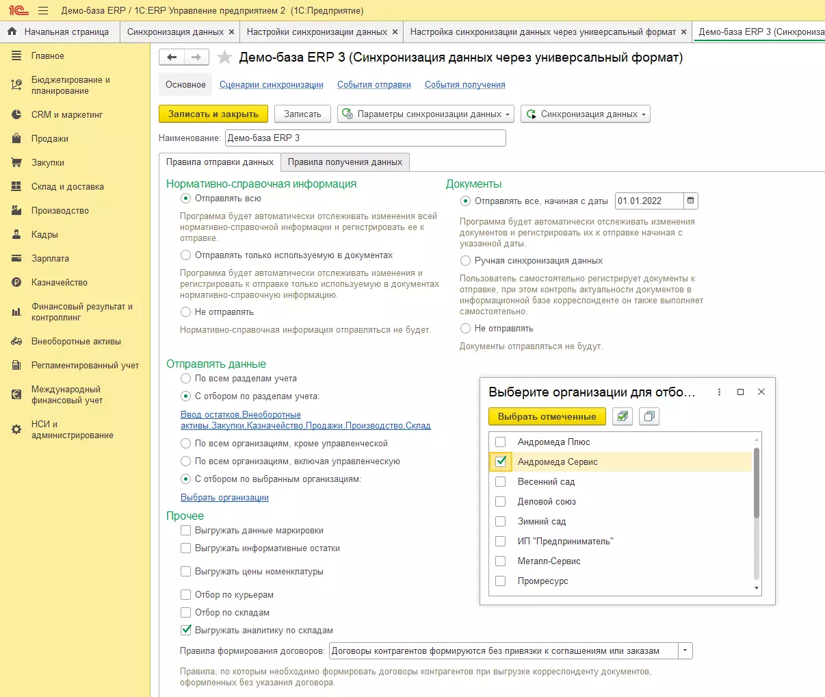Expand Параметры синхронизации данных dropdown
The image size is (825, 697).
coord(425,114)
